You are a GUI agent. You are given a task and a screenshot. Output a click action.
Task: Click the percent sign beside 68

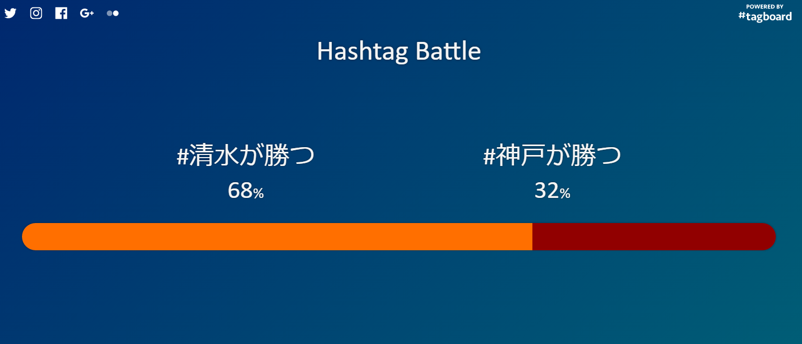coord(259,194)
